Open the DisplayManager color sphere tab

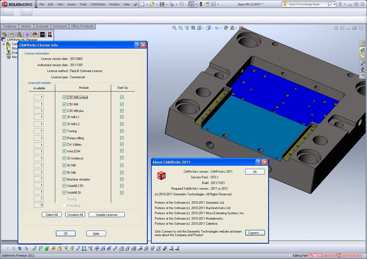pyautogui.click(x=35, y=35)
